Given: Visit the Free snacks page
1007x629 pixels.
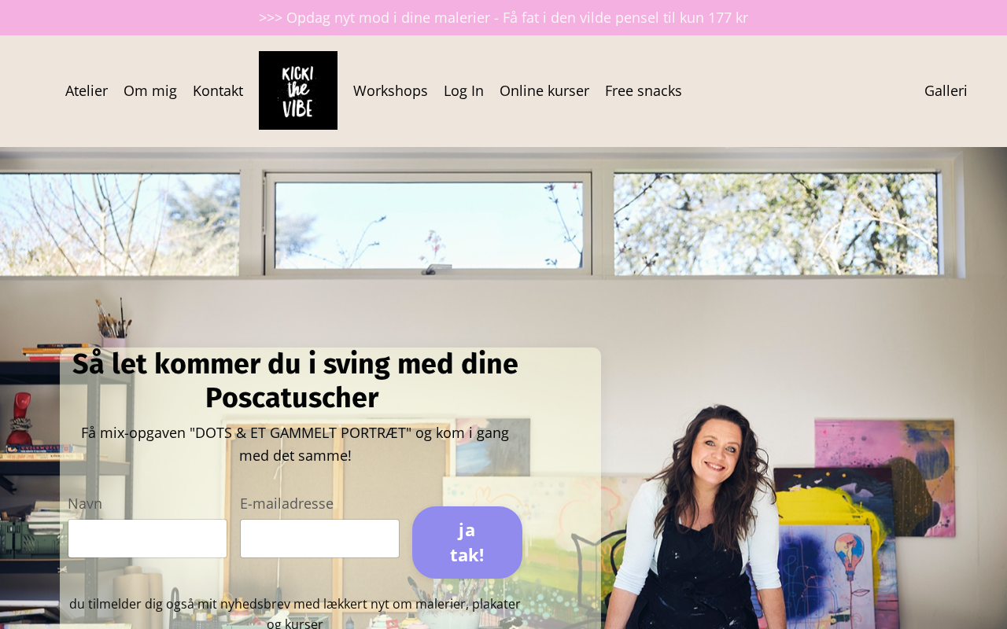Looking at the screenshot, I should tap(644, 90).
